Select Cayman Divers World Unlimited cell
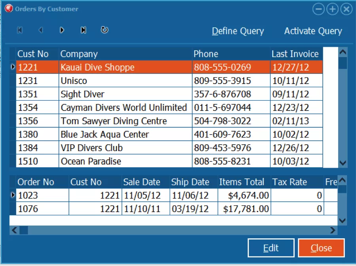This screenshot has width=356, height=266. [x=125, y=107]
